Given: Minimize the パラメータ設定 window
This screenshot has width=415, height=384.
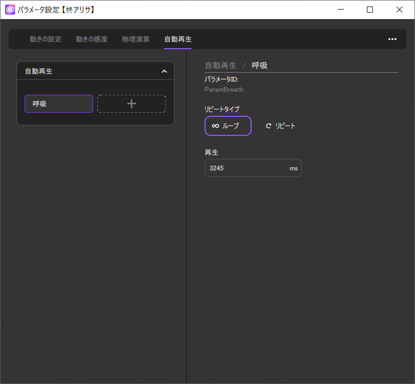Looking at the screenshot, I should (x=341, y=10).
